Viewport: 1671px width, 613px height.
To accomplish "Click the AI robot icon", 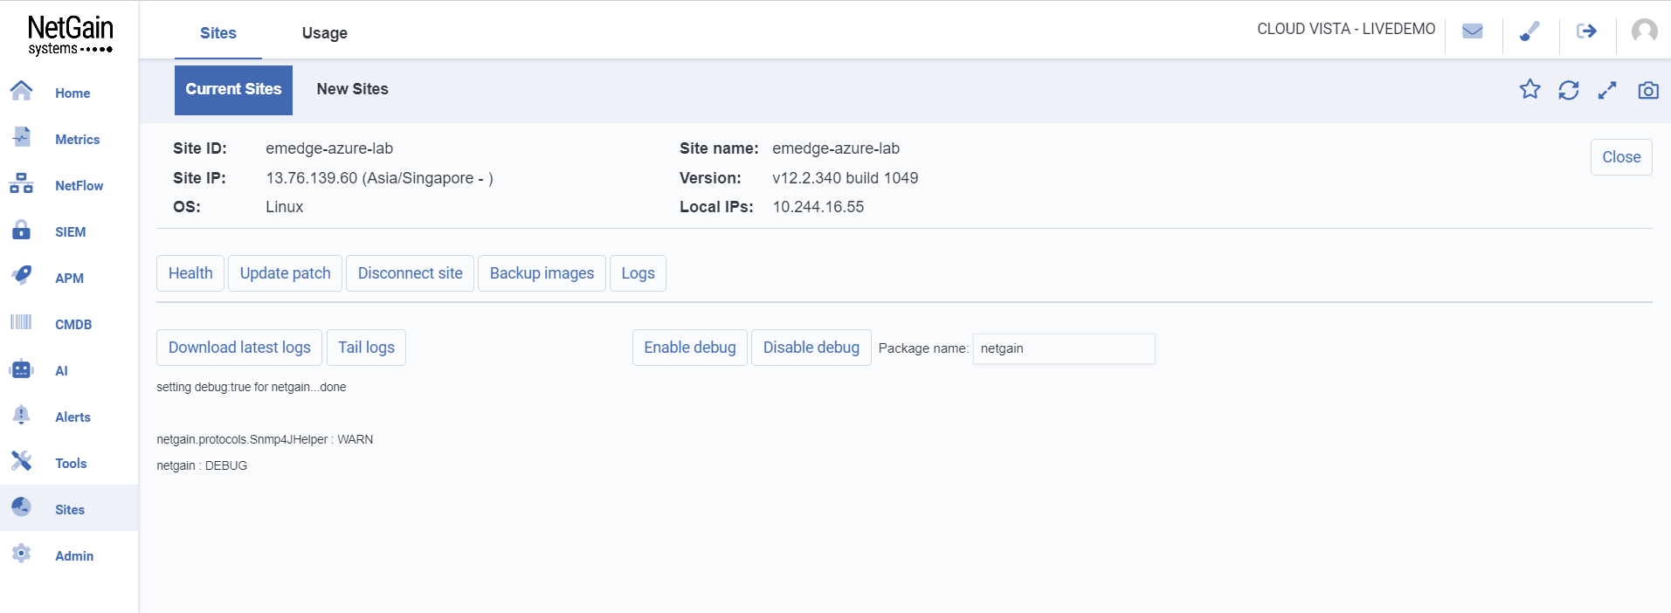I will pyautogui.click(x=21, y=369).
